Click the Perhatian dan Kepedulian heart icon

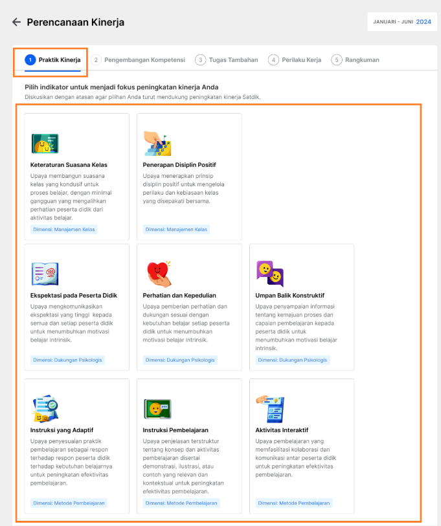click(159, 274)
